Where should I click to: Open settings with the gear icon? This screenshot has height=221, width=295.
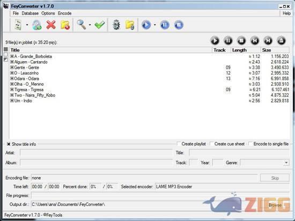[x=116, y=25]
